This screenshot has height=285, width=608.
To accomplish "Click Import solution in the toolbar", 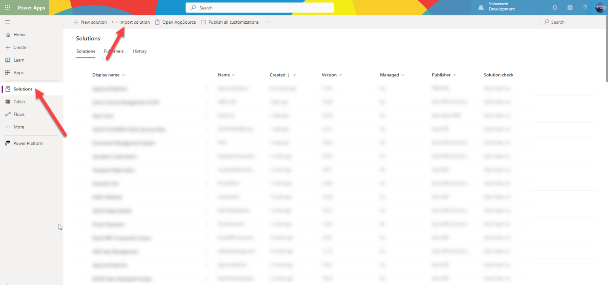I will point(131,22).
